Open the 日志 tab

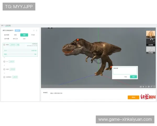(x=24, y=39)
